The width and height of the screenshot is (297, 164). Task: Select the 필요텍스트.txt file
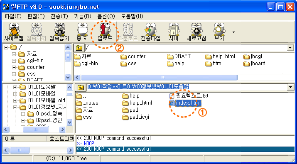(189, 95)
